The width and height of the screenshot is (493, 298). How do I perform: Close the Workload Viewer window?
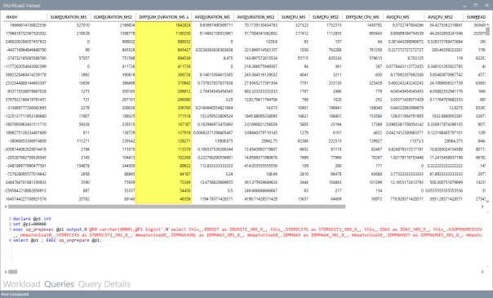[x=486, y=6]
